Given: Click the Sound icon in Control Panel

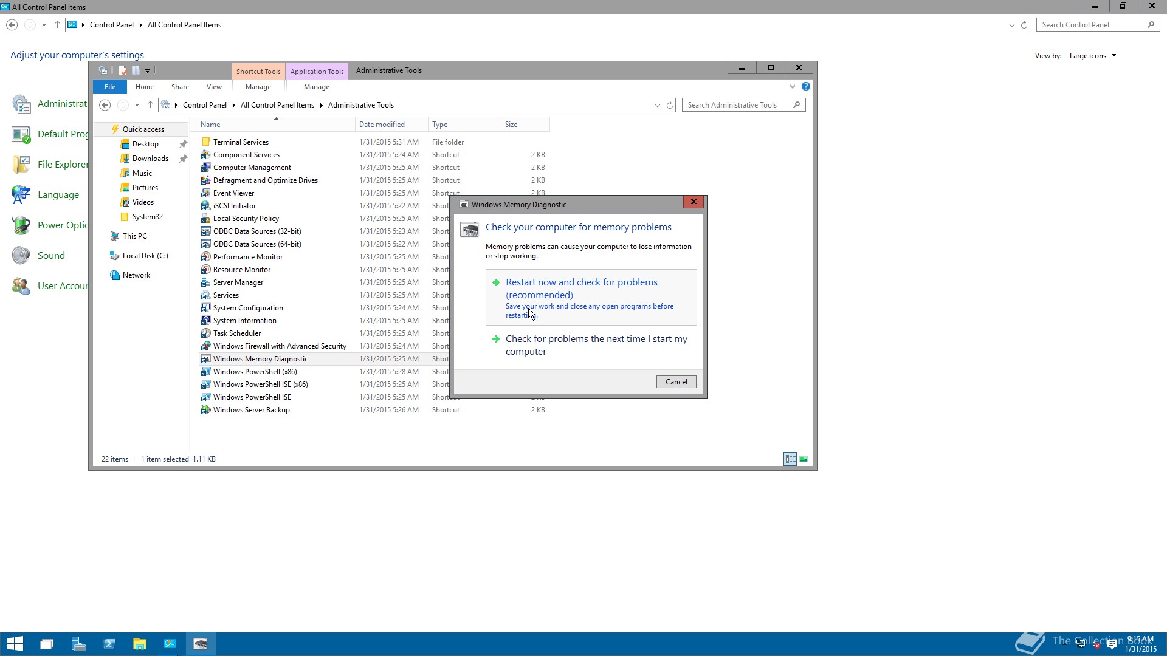Looking at the screenshot, I should click(x=21, y=256).
